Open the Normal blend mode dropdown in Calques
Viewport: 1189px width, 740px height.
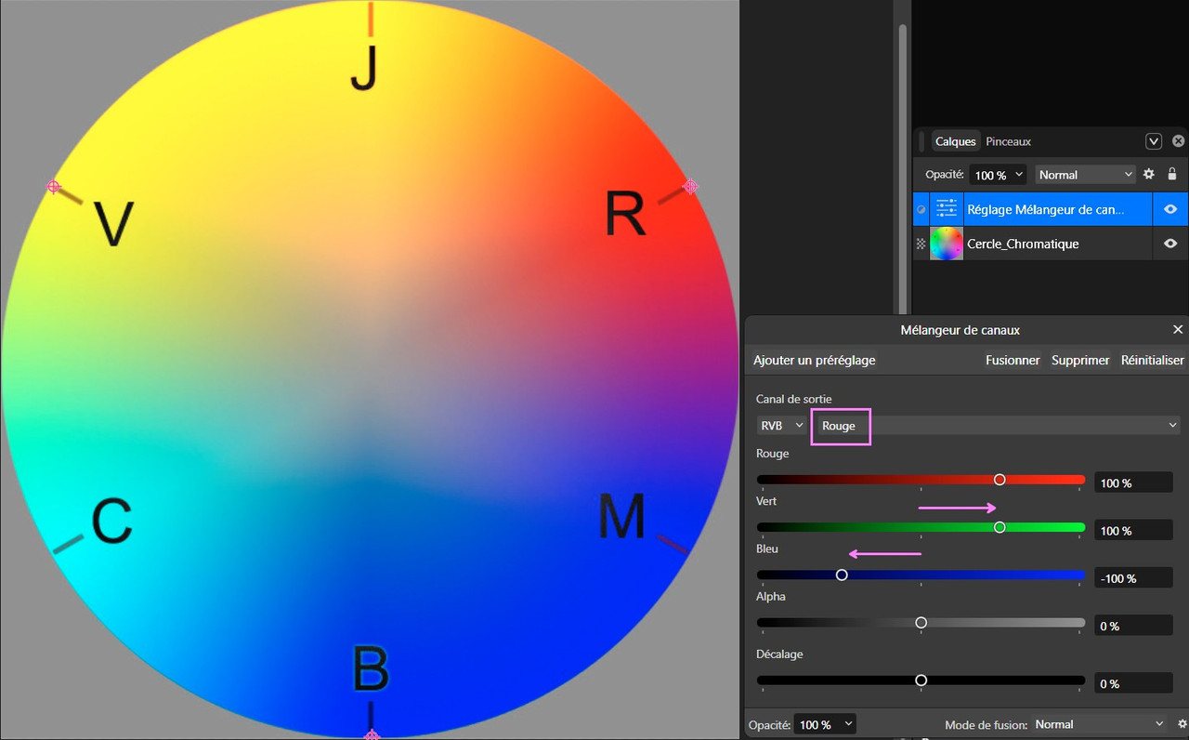1086,175
